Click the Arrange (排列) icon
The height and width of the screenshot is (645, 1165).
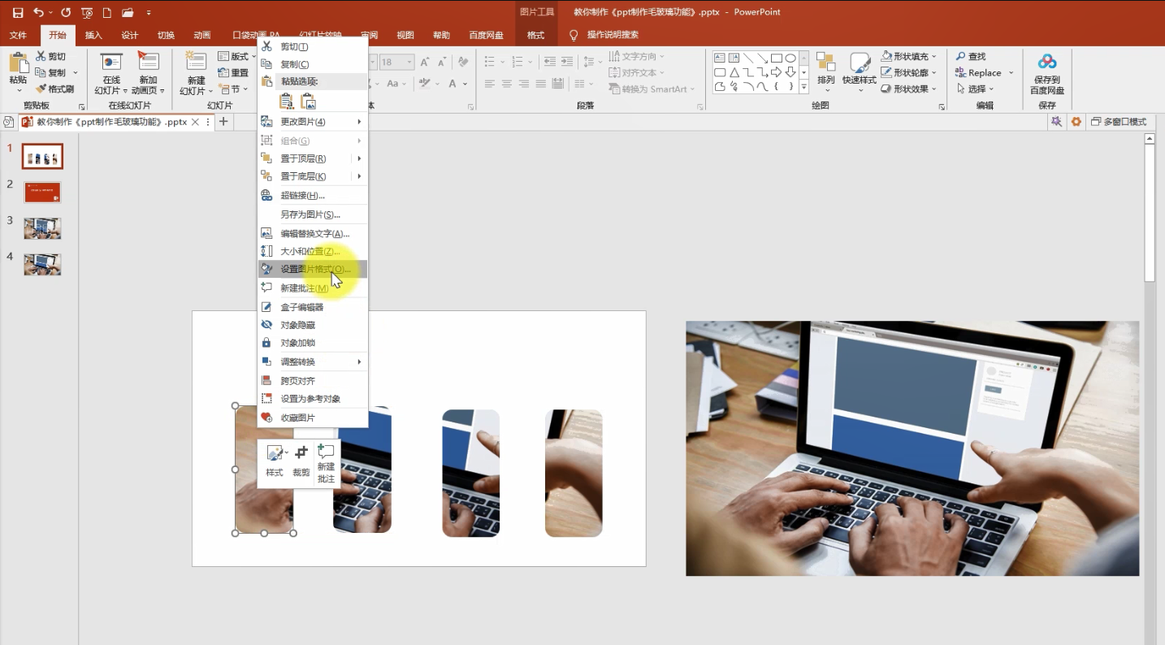(x=825, y=70)
